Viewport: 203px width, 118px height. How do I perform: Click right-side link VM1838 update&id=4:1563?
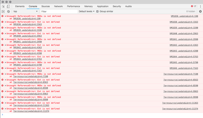tap(184, 22)
